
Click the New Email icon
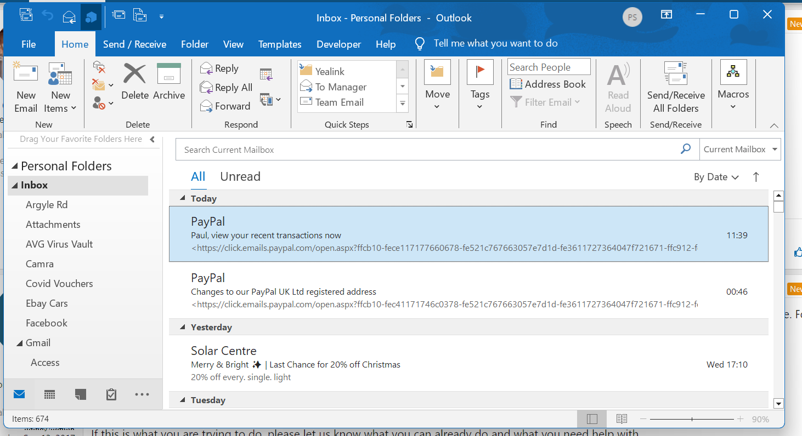point(26,74)
